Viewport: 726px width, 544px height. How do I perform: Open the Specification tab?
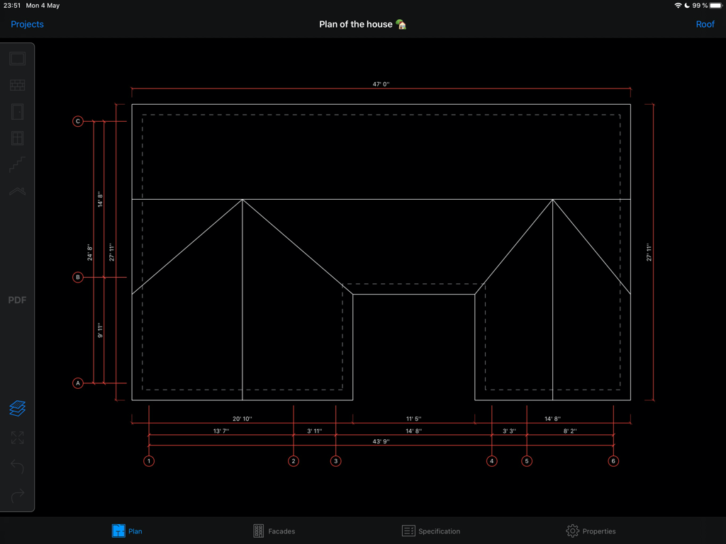pyautogui.click(x=430, y=531)
